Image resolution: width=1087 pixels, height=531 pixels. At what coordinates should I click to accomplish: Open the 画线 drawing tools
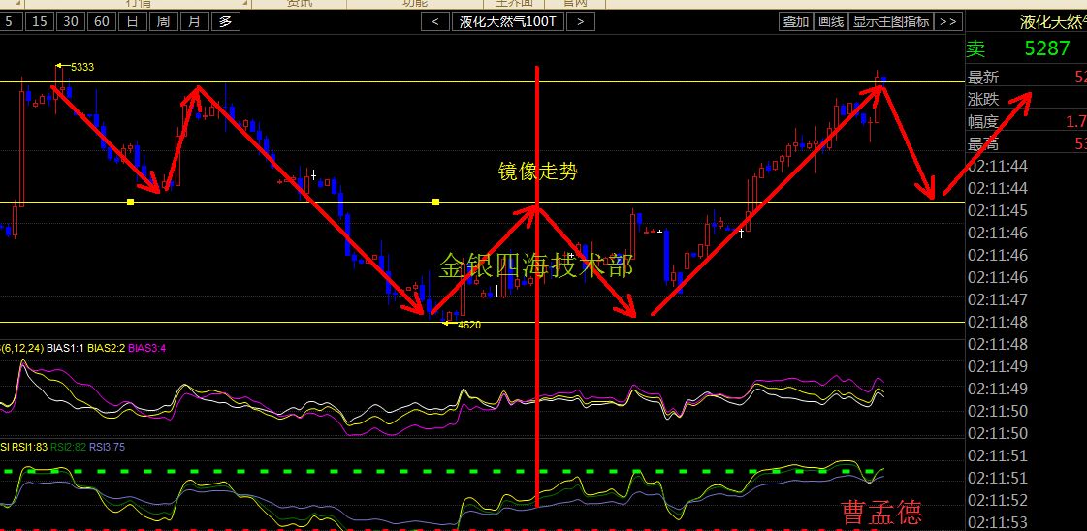830,21
